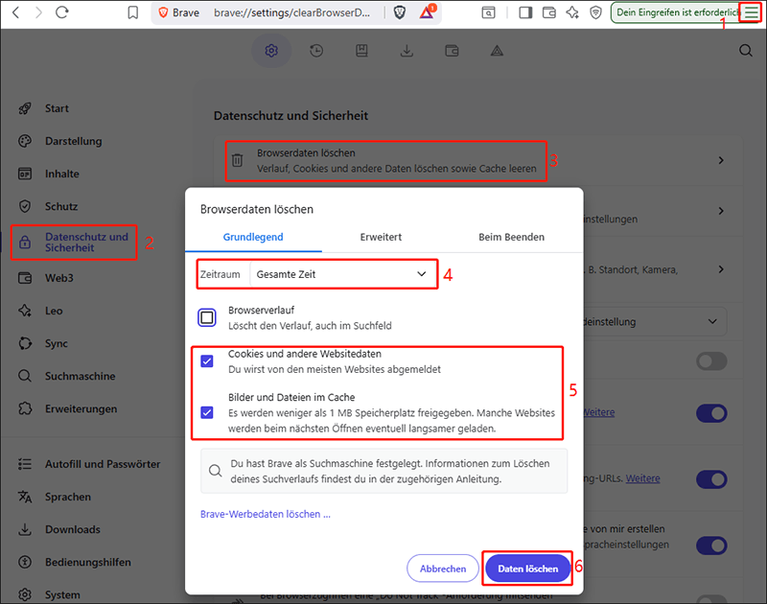Open Brave browser history panel
This screenshot has height=604, width=767.
(x=316, y=51)
